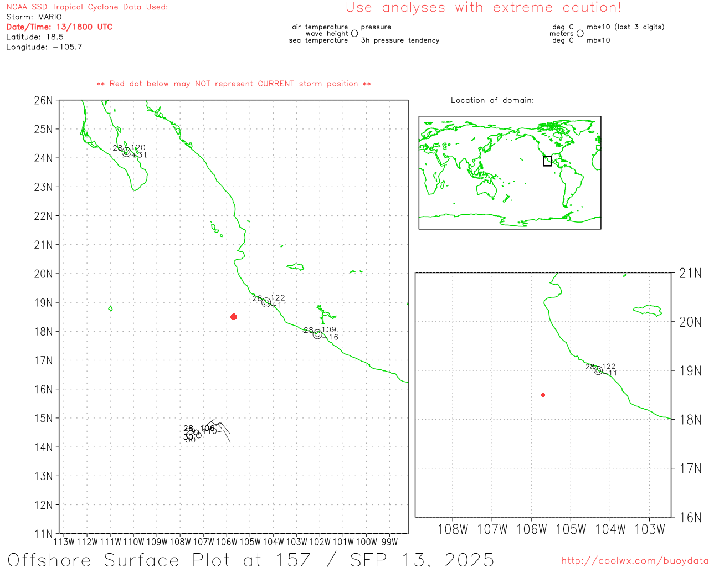709x567 pixels.
Task: Click the '11N' label on main map axis
Action: pos(43,534)
